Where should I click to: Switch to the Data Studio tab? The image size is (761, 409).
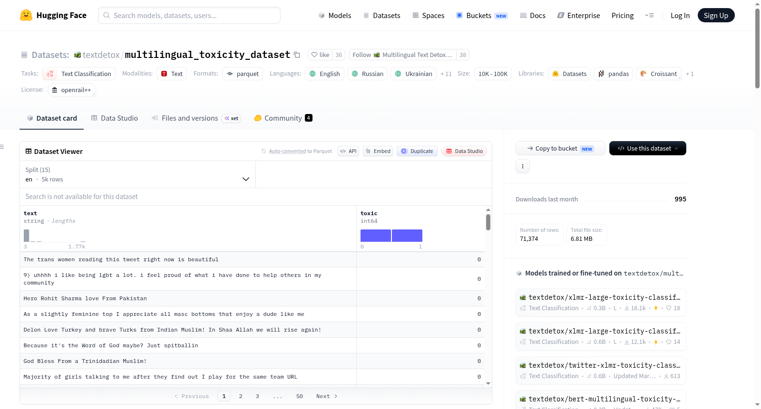point(114,118)
